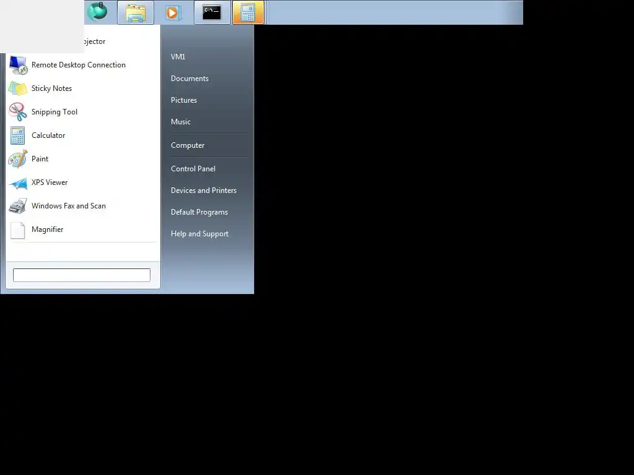
Task: Open Help and Support
Action: [x=199, y=234]
